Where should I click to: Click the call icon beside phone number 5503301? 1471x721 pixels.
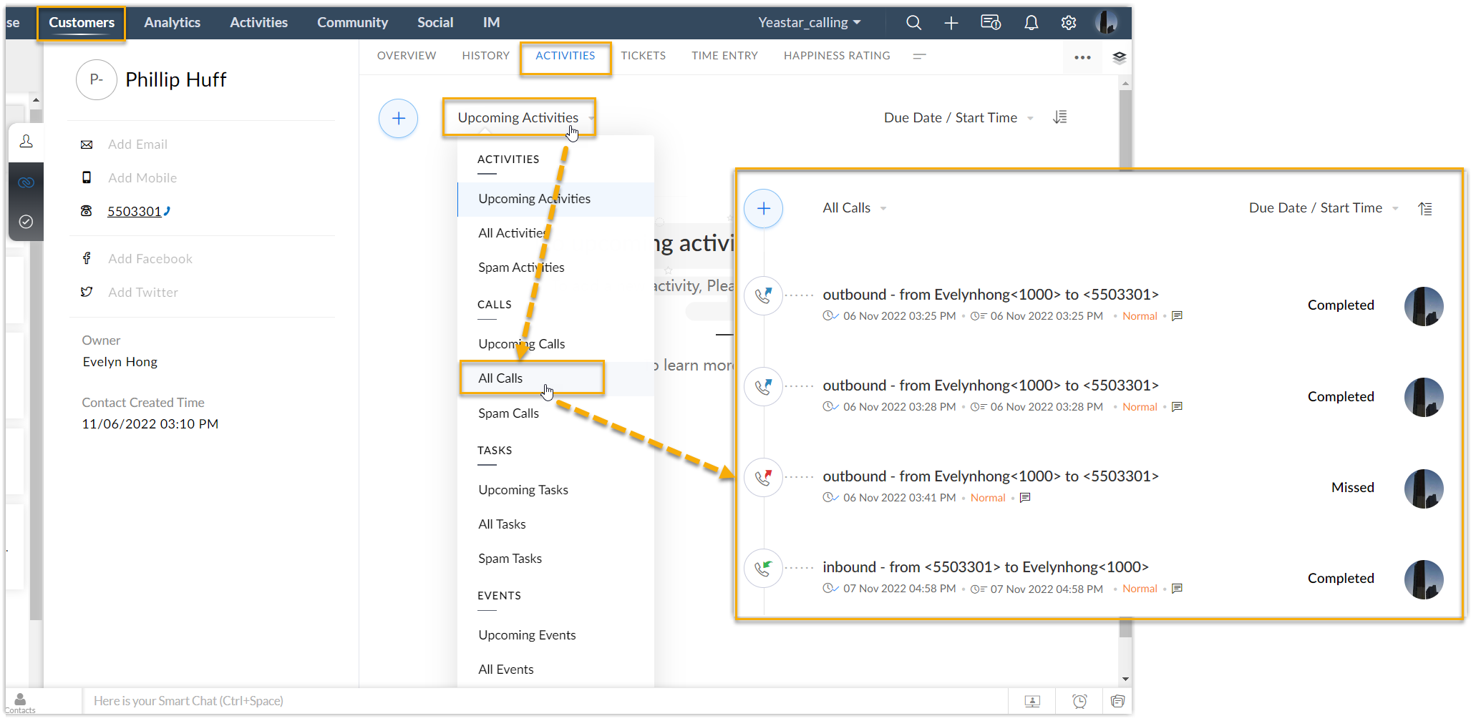pos(168,211)
